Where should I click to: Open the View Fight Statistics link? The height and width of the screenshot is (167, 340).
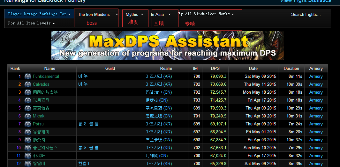(x=305, y=1)
